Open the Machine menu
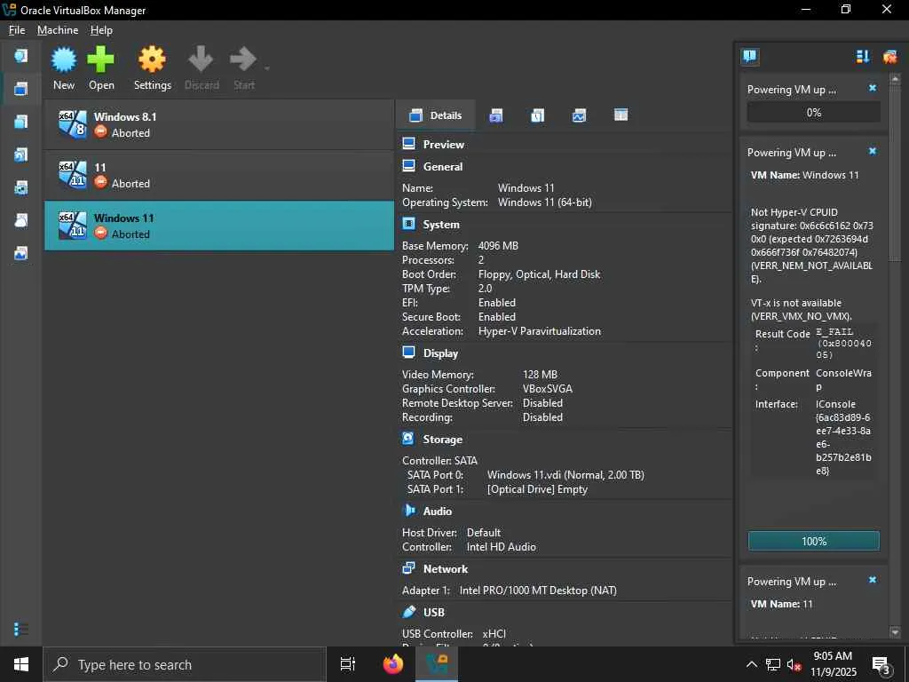 click(x=58, y=30)
